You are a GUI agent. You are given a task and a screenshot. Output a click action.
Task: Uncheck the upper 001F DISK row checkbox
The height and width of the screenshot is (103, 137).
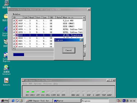[x=14, y=24]
